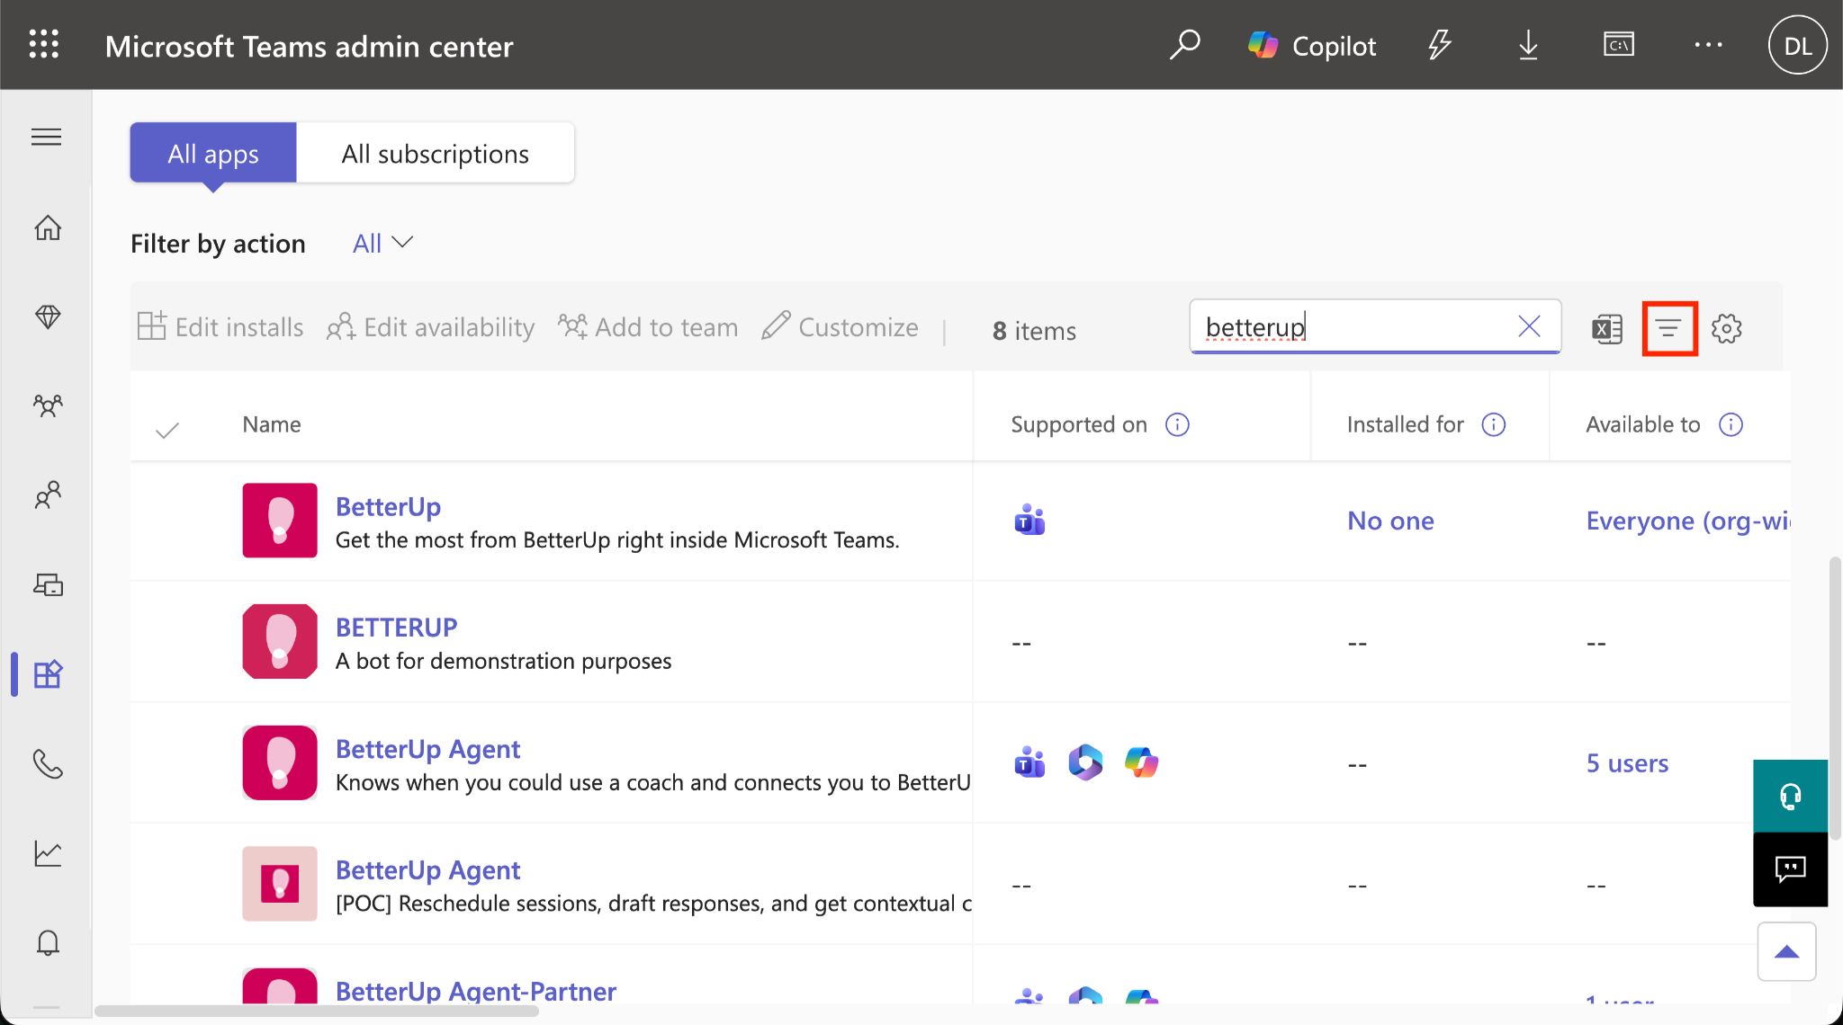Export list using the Excel icon
Image resolution: width=1843 pixels, height=1025 pixels.
[x=1607, y=328]
